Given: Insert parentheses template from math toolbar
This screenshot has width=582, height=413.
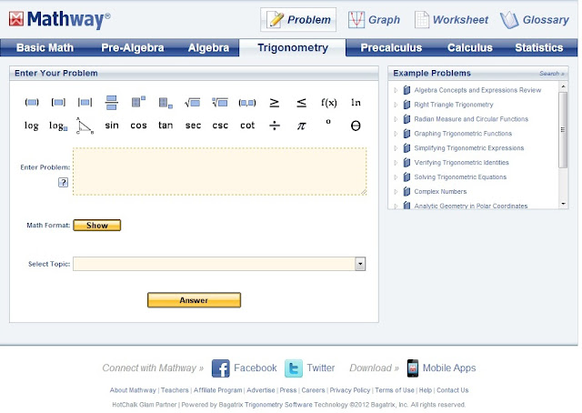Looking at the screenshot, I should coord(32,102).
